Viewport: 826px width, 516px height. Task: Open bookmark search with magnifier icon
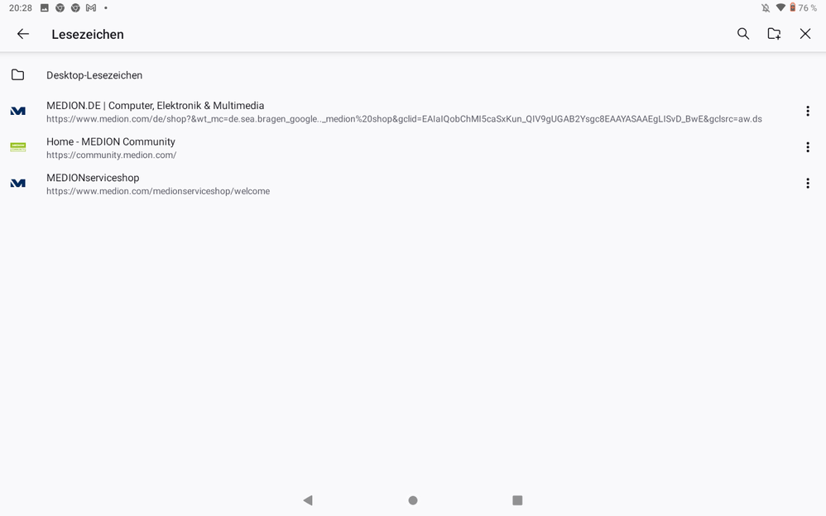tap(742, 34)
